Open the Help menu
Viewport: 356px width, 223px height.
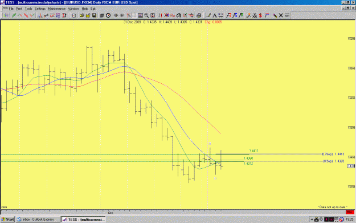click(x=85, y=9)
